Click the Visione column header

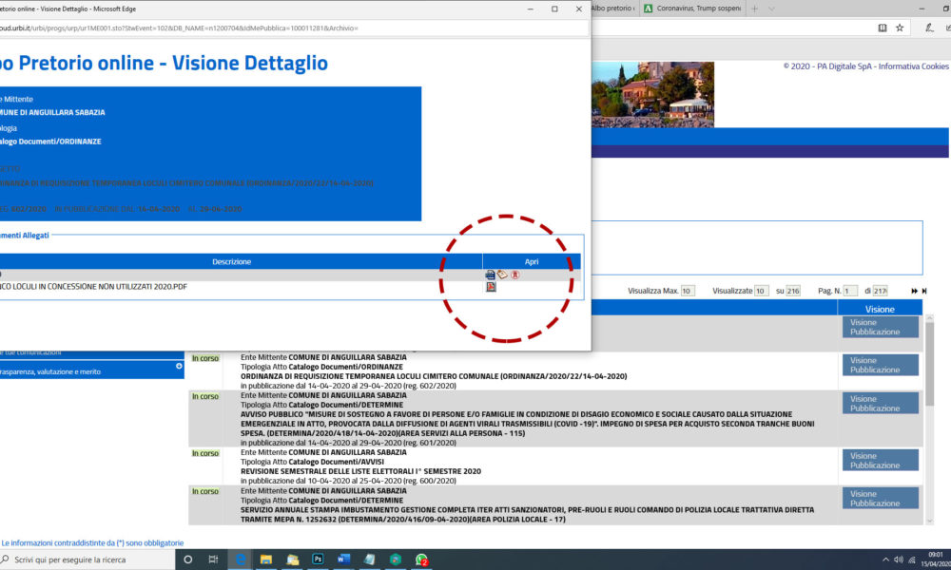coord(880,309)
